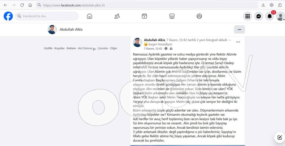Click post author's profile picture thumbnail
This screenshot has width=285, height=146.
pos(138,42)
